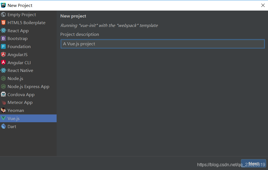Image resolution: width=268 pixels, height=170 pixels.
Task: Select React App project type
Action: (x=28, y=31)
